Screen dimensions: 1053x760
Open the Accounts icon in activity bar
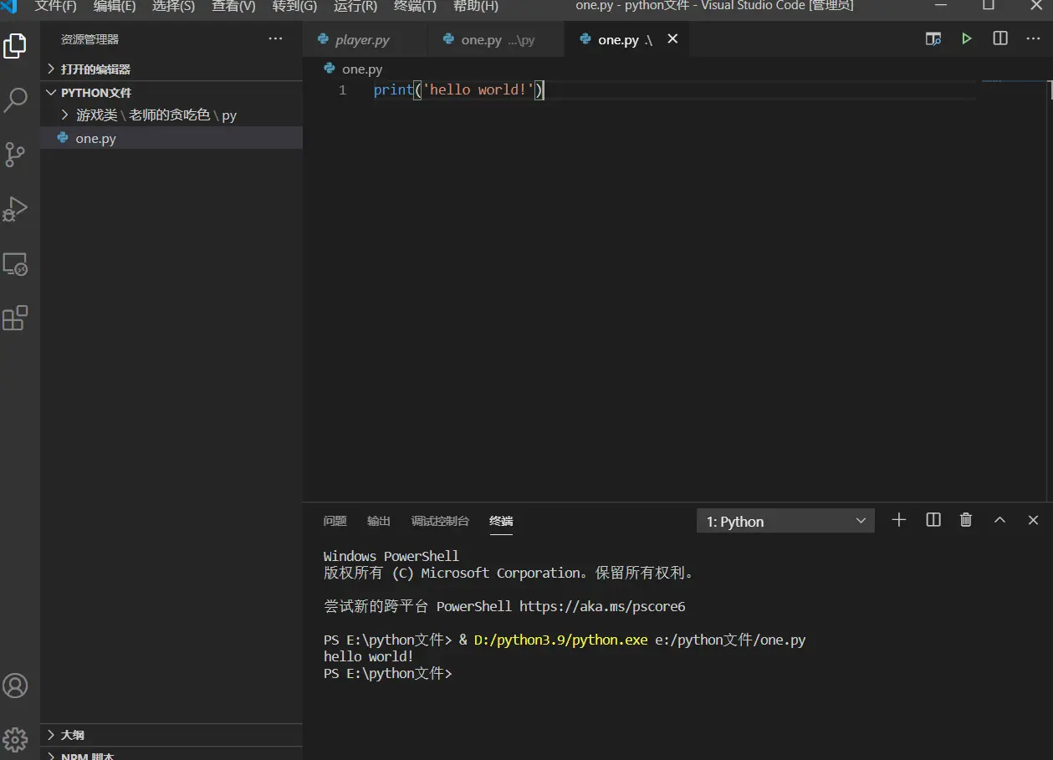[15, 686]
